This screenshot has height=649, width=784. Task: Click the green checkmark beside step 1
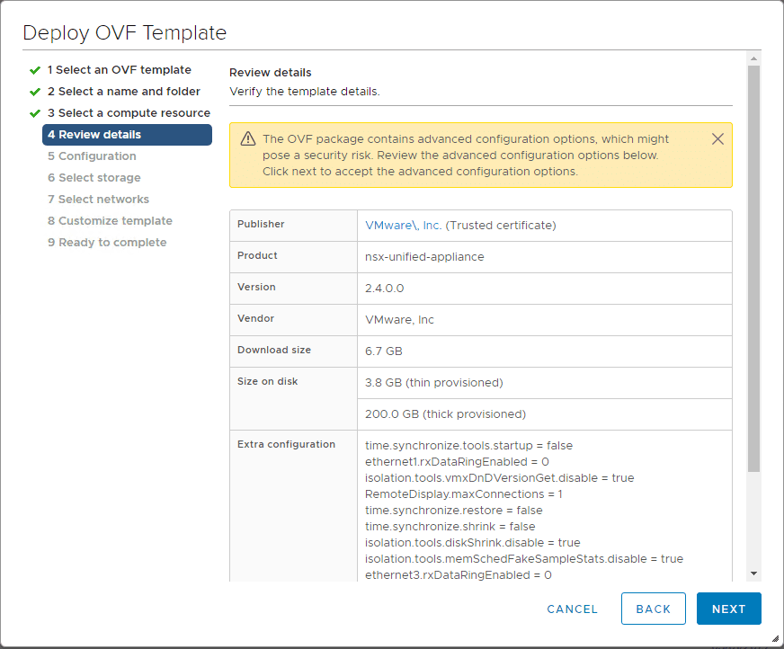point(36,69)
